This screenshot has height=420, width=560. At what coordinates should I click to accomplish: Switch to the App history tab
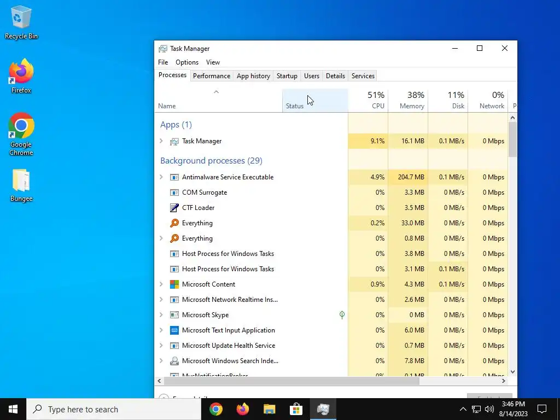[253, 75]
